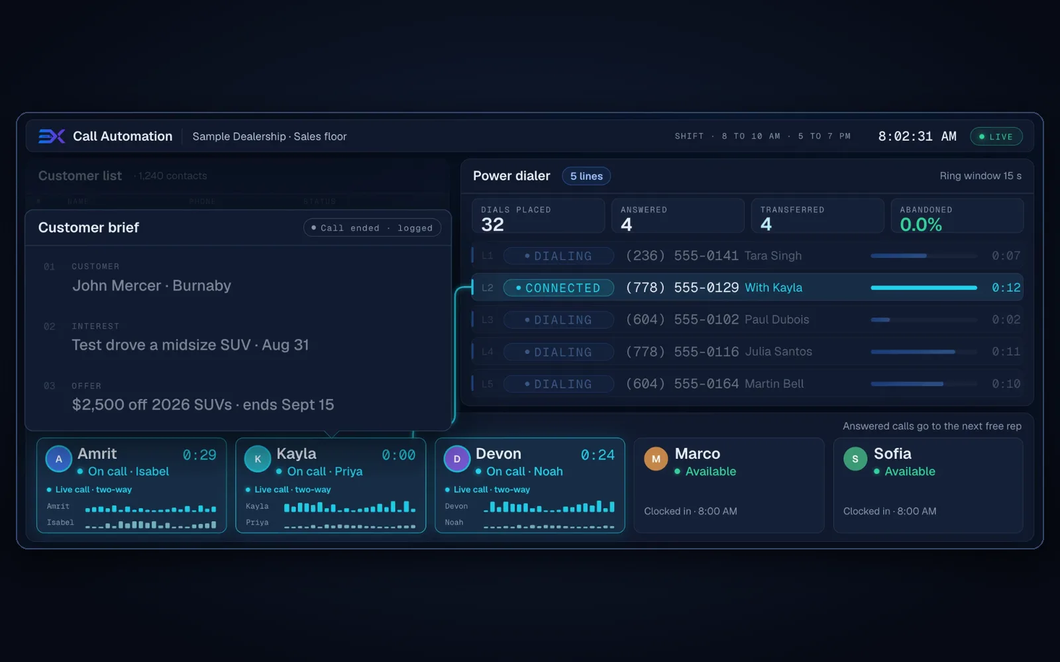Click Devon's On call · Noah status

(519, 471)
